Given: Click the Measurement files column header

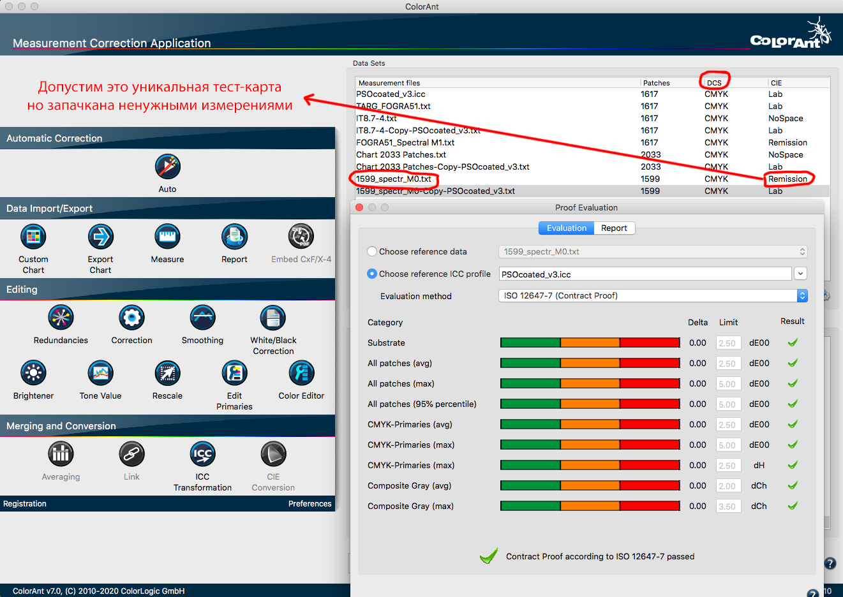Looking at the screenshot, I should click(498, 83).
